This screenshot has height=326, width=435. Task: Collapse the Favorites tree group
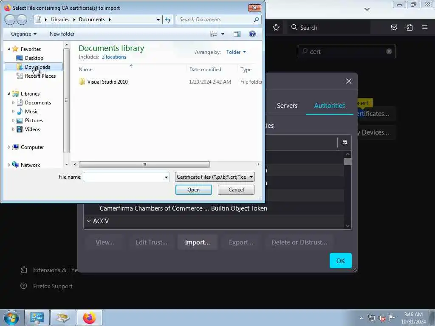9,49
